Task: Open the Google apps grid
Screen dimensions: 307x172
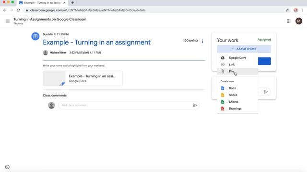Action: pyautogui.click(x=289, y=21)
